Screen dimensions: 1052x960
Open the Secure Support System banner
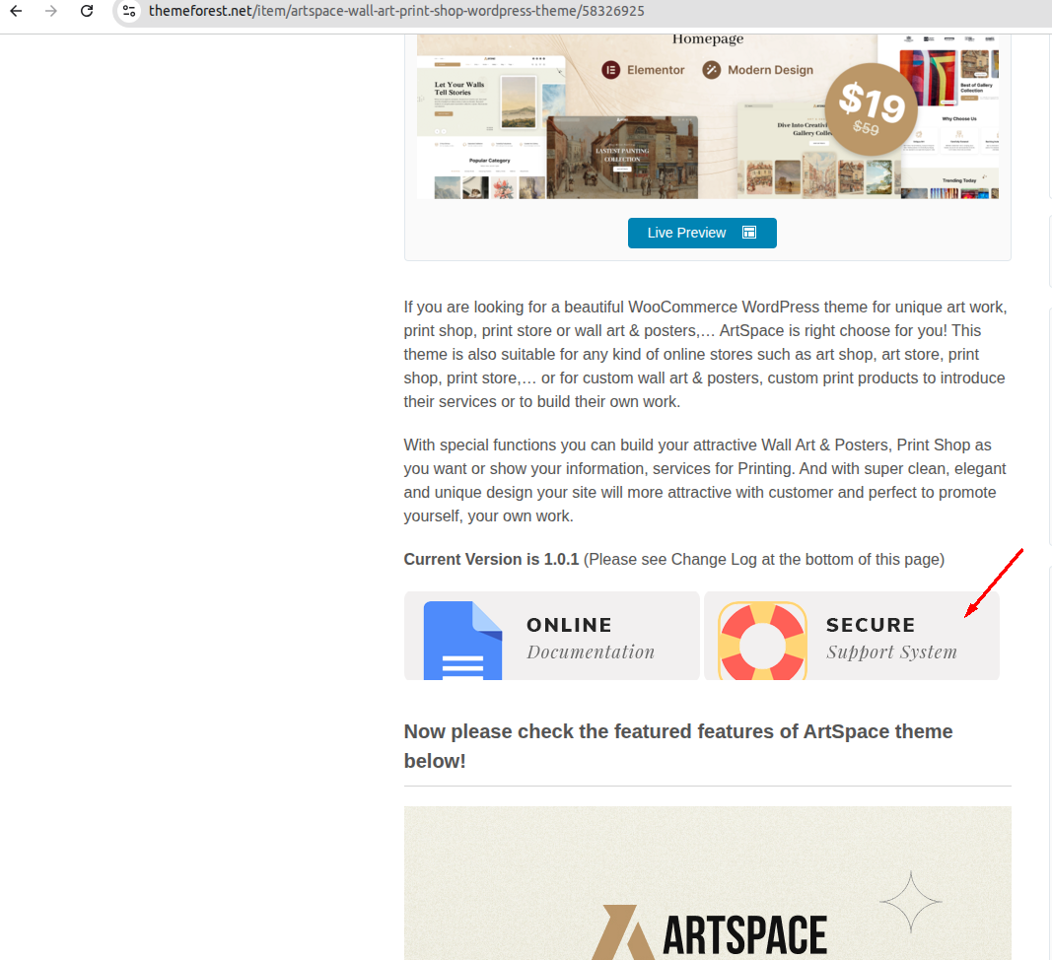click(x=852, y=636)
